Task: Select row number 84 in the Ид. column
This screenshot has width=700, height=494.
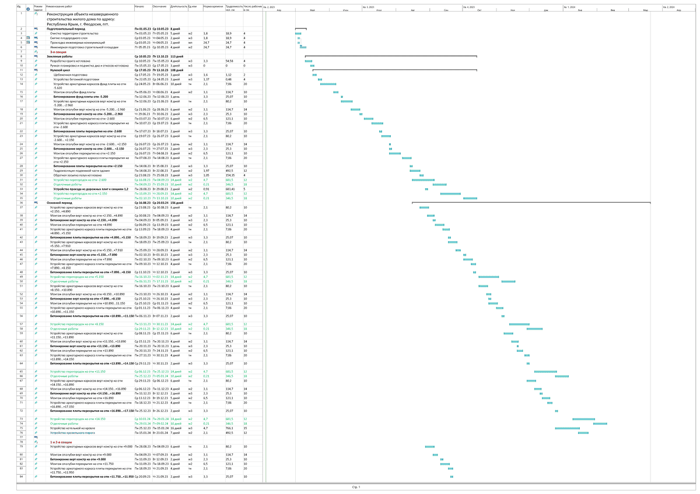Action: pyautogui.click(x=21, y=477)
